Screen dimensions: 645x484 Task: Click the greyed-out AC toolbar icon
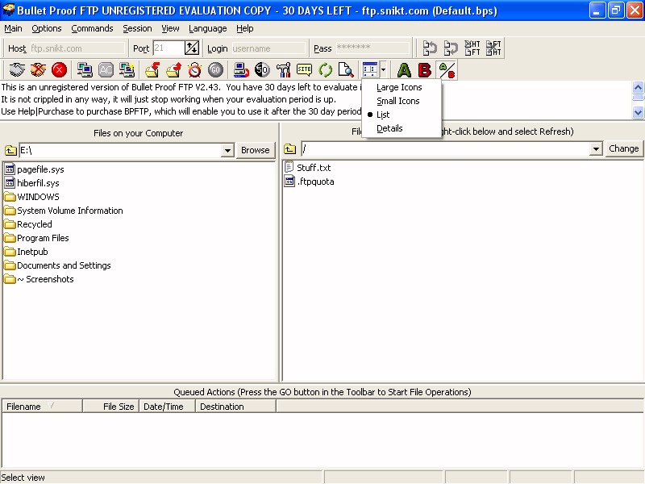coord(106,69)
